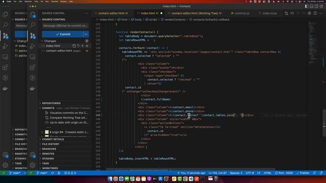This screenshot has width=326, height=183.
Task: Open Manage gear in front window activity bar
Action: click(x=33, y=165)
